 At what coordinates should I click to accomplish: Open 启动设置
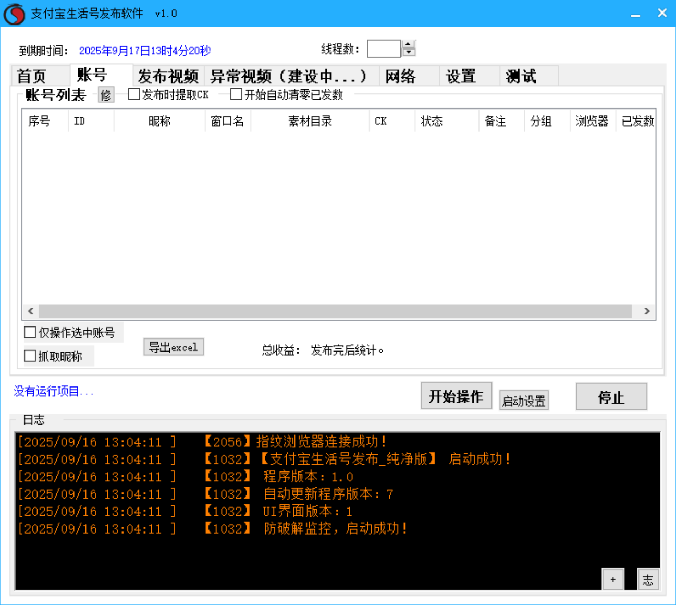(523, 400)
